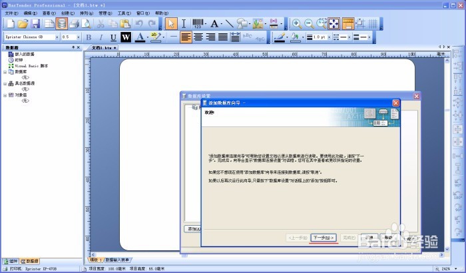Toggle underline text formatting
Screen dimensions: 466x273
point(113,37)
